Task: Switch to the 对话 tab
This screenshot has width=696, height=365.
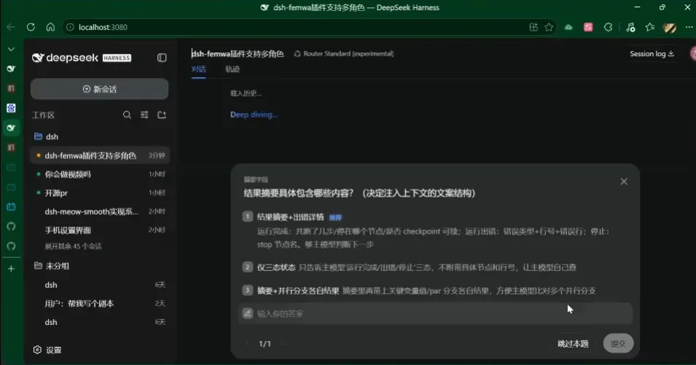Action: click(x=198, y=69)
